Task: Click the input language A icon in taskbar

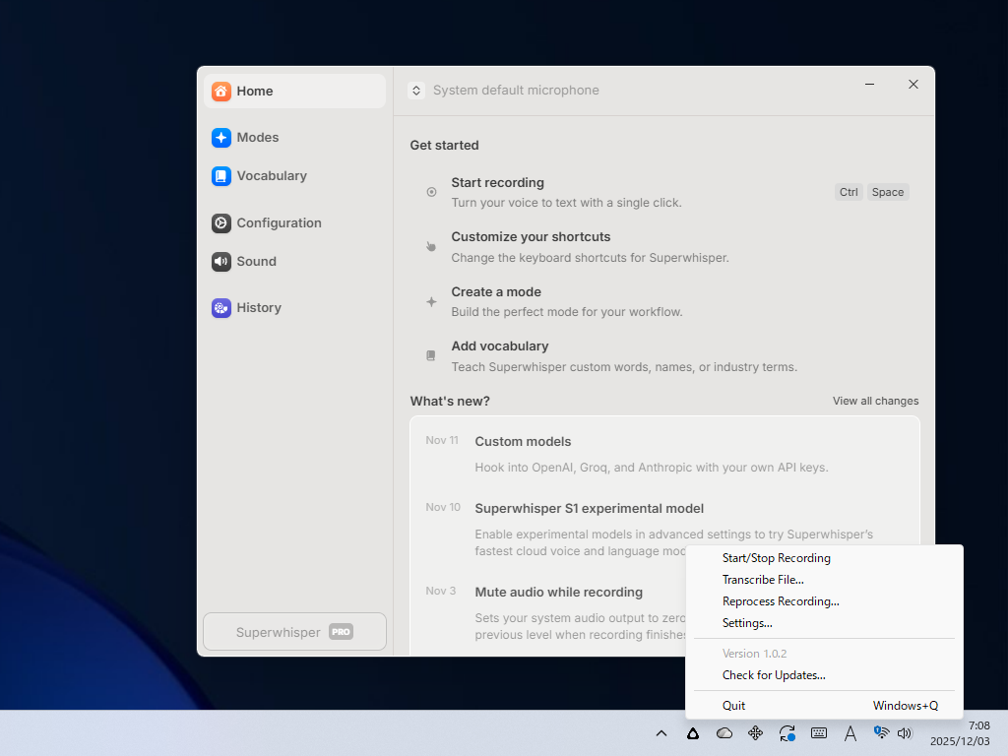Action: (850, 733)
